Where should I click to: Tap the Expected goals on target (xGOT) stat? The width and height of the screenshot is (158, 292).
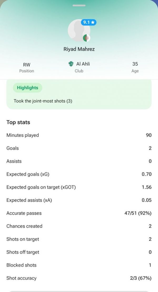pyautogui.click(x=79, y=187)
